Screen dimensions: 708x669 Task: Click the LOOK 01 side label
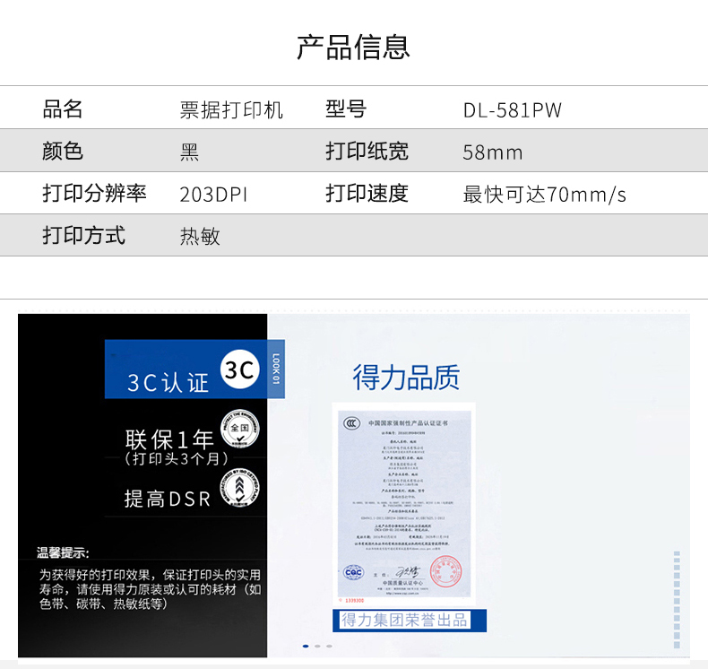(x=276, y=369)
